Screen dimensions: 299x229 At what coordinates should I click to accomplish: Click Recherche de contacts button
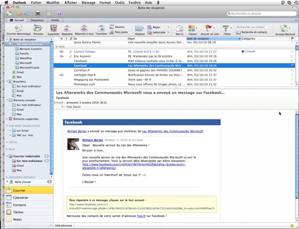coord(251,33)
